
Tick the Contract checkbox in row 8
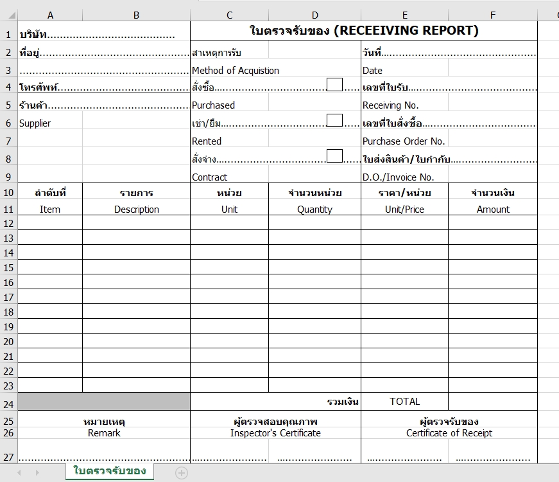point(334,156)
